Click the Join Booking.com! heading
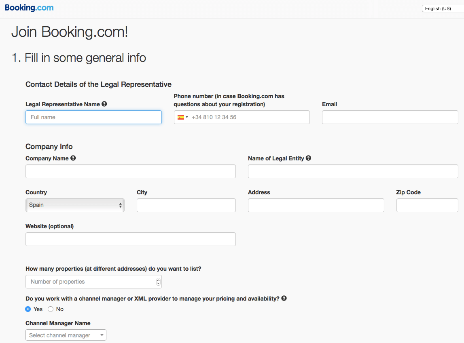The height and width of the screenshot is (343, 464). [x=70, y=32]
